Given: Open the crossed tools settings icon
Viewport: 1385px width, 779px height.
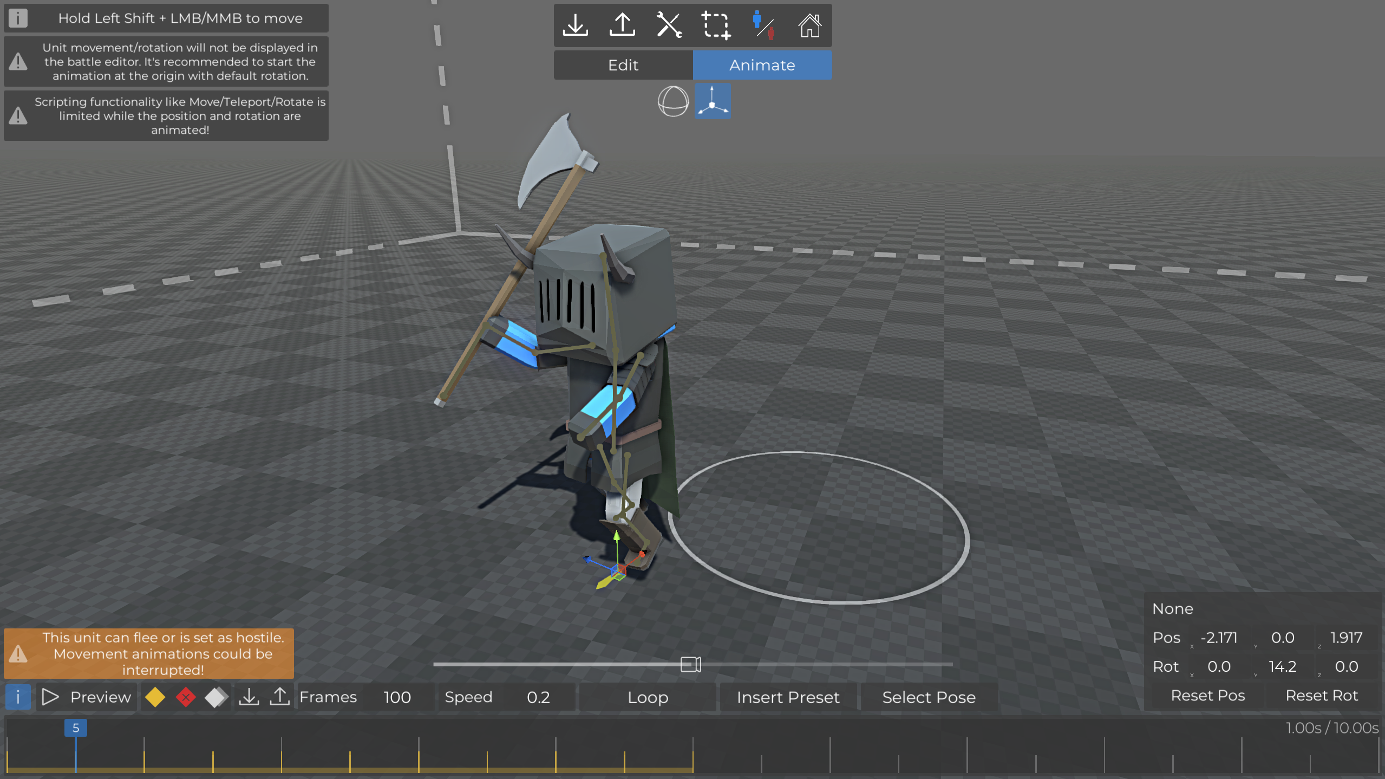Looking at the screenshot, I should click(669, 25).
